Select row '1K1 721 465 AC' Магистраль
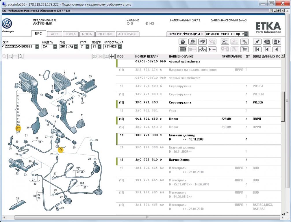This screenshot has height=222, width=291. (x=199, y=172)
